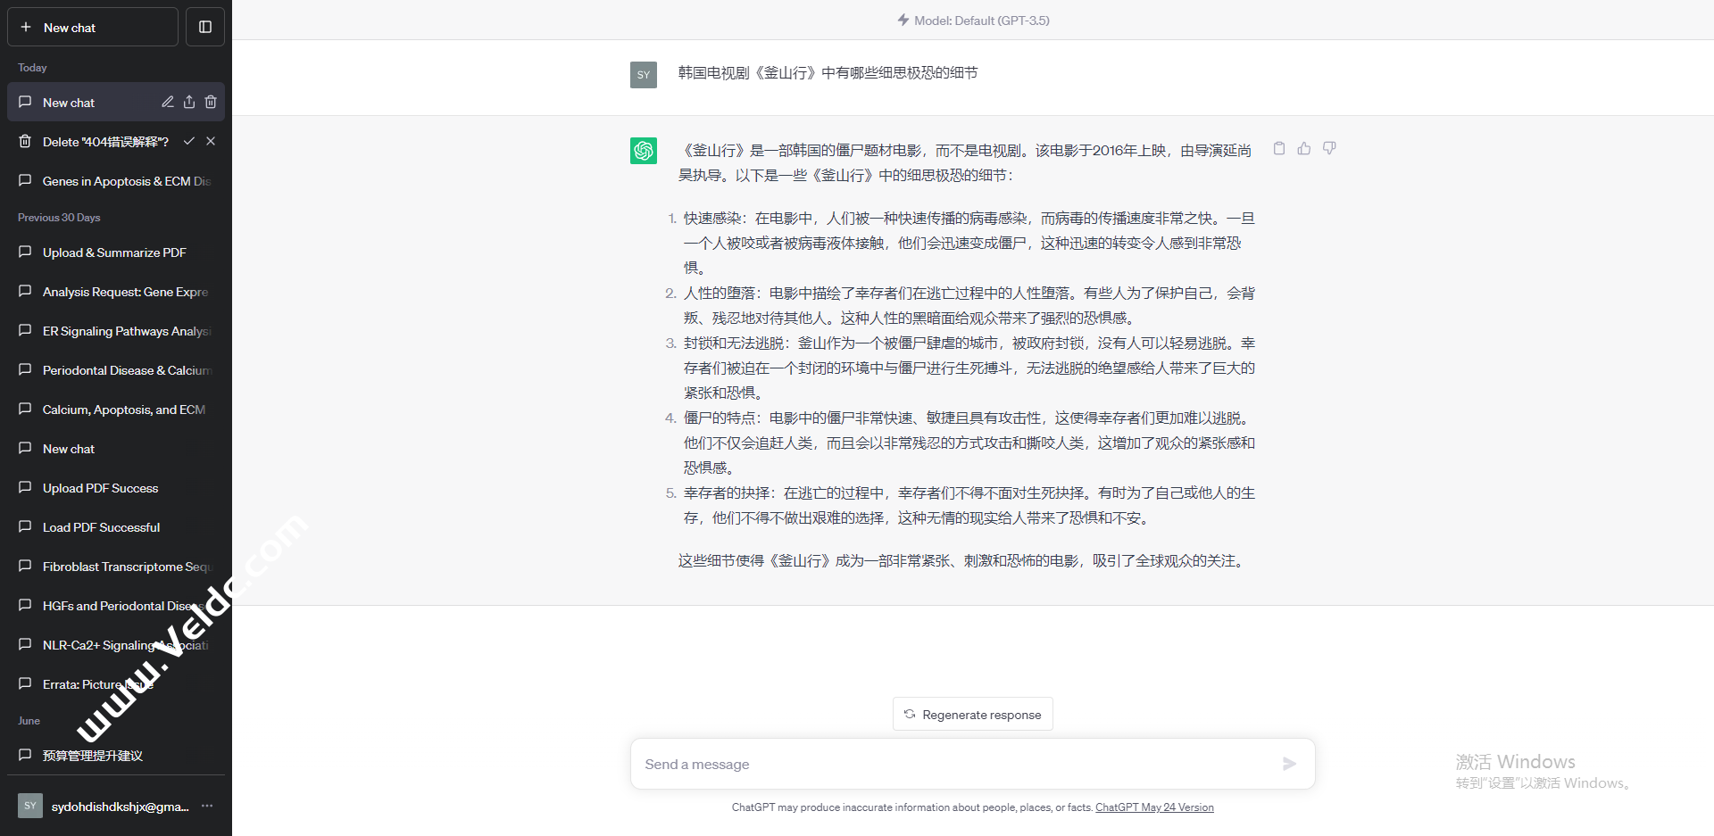The image size is (1714, 836).
Task: Click the thumbs down icon
Action: pos(1329,149)
